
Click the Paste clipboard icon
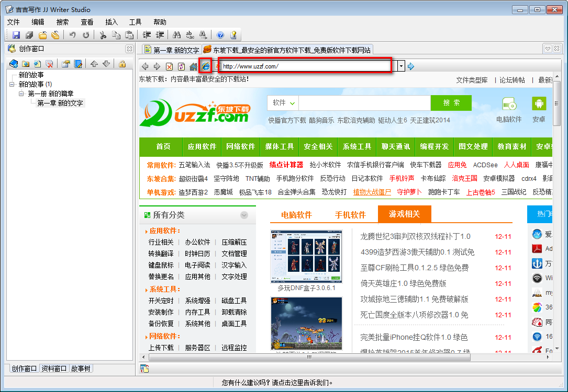tap(129, 35)
